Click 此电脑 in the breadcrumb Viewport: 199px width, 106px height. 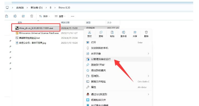[20, 8]
